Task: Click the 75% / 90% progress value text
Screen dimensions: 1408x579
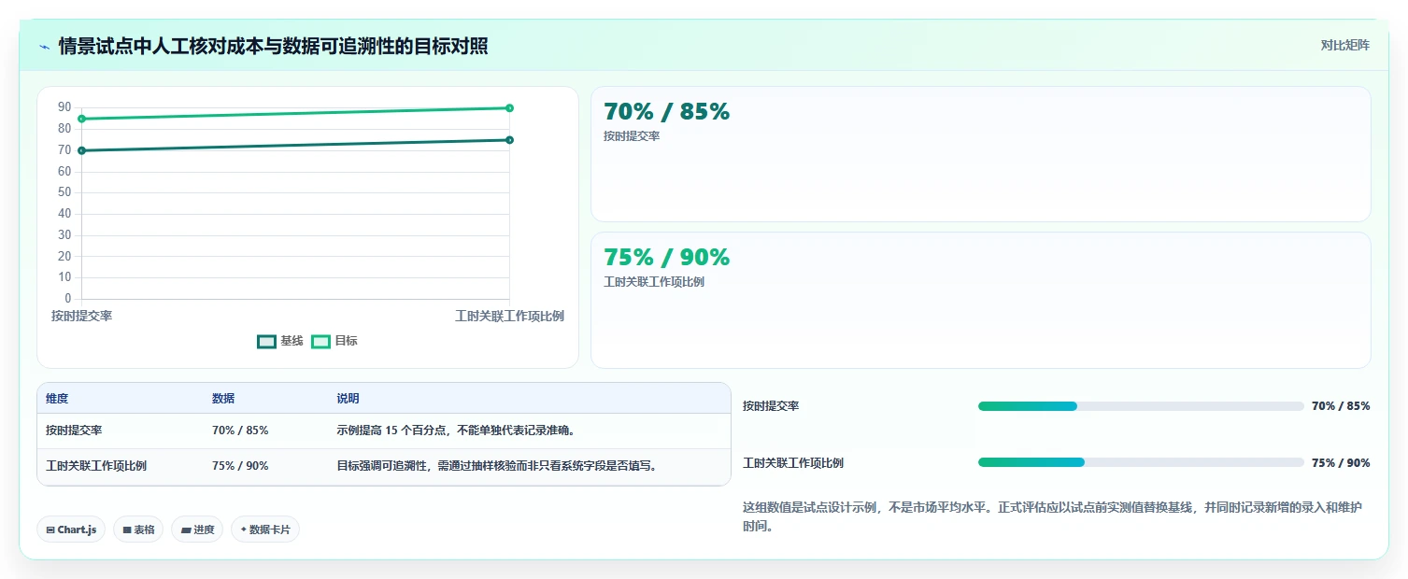Action: tap(1341, 462)
